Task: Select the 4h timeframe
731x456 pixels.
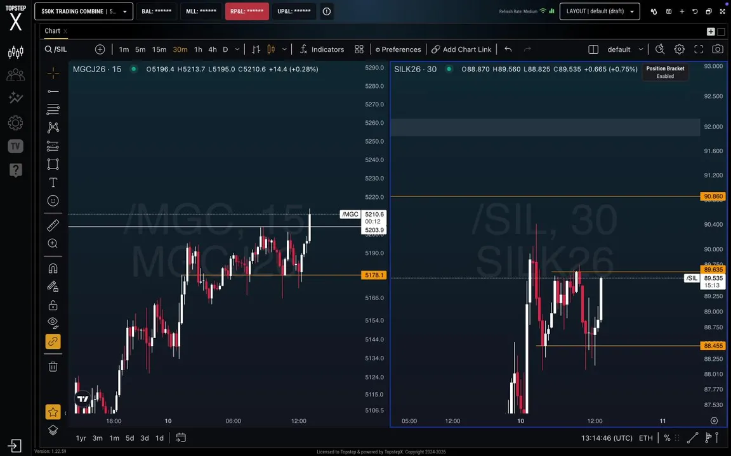Action: coord(212,49)
